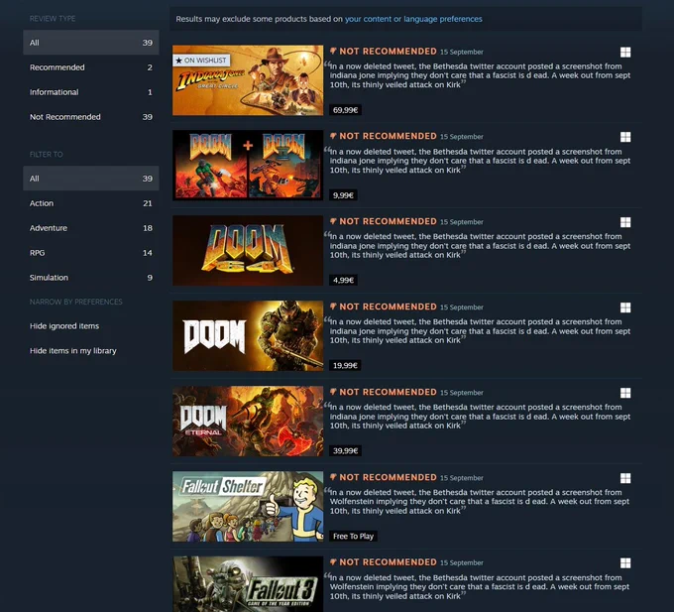
Task: Click the Windows platform icon on Fallout Shelter review
Action: (625, 478)
